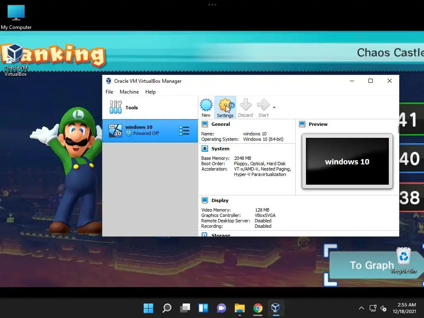Viewport: 424px width, 318px height.
Task: Click the Boot Order value text
Action: point(260,164)
